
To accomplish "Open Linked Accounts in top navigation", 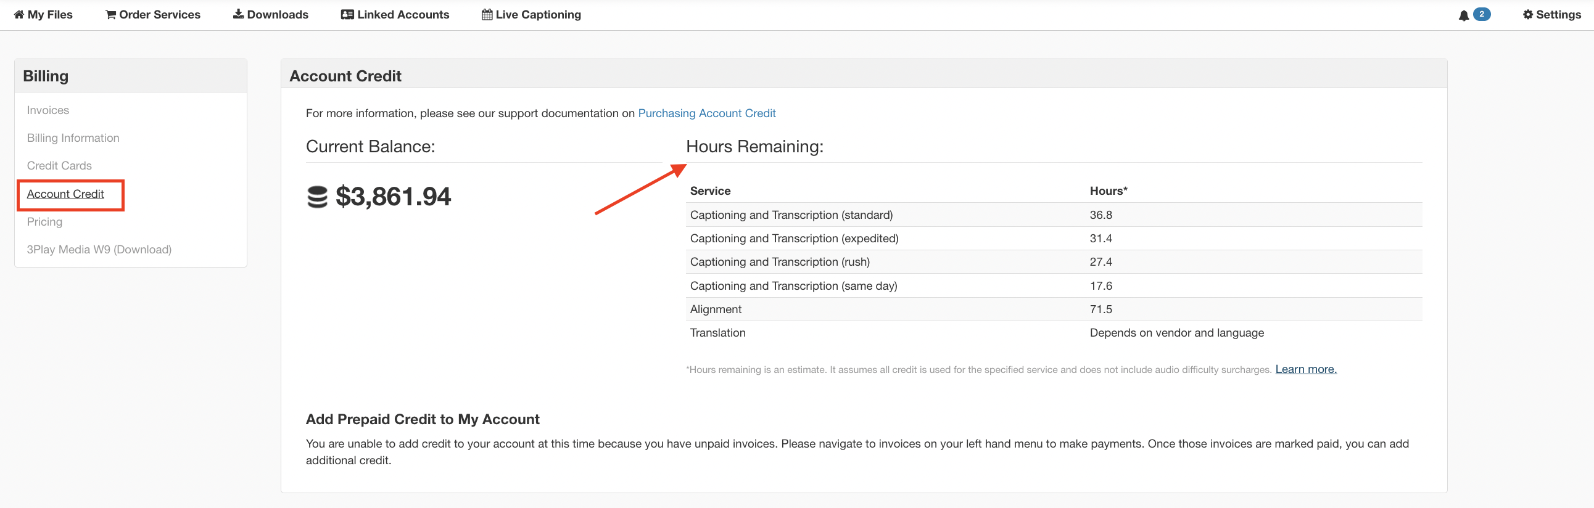I will (x=395, y=14).
